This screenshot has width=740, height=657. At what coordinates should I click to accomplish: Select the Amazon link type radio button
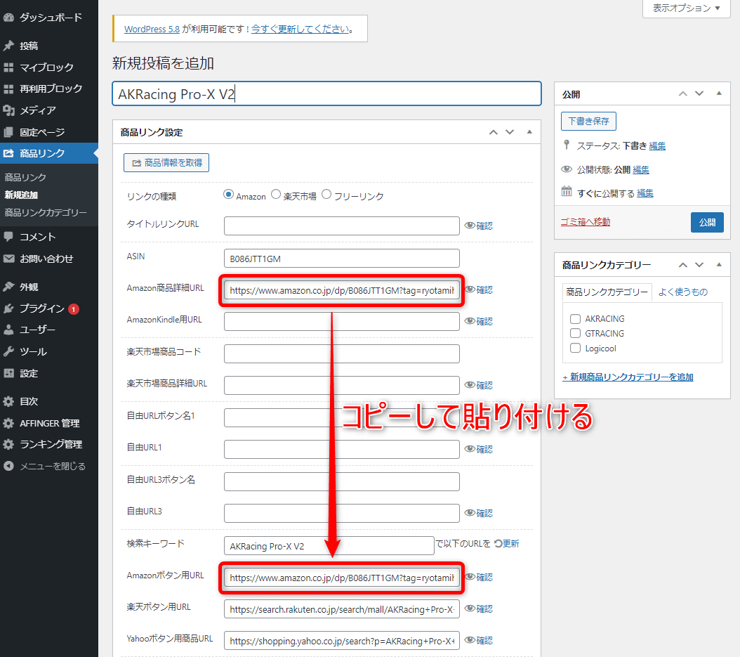point(228,195)
